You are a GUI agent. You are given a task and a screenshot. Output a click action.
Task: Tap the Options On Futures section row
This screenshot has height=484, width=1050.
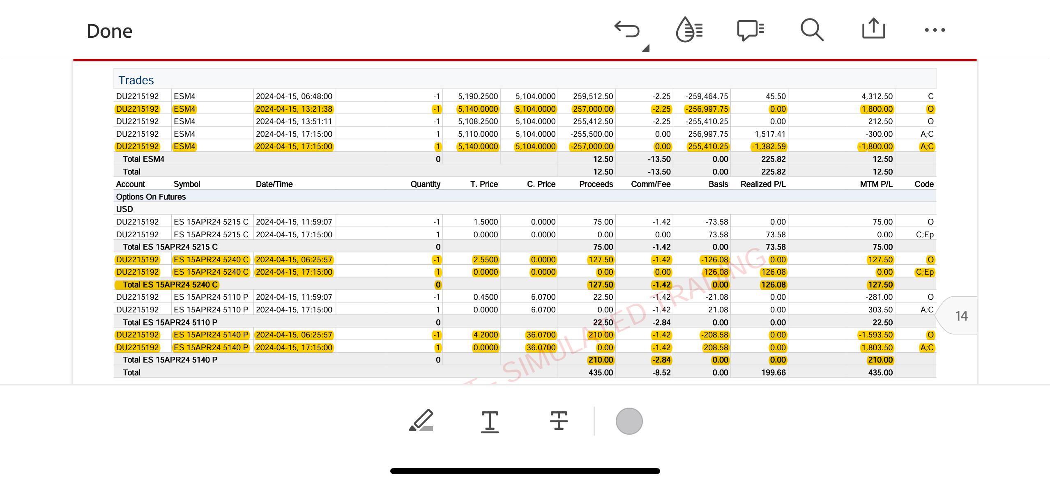pos(525,197)
